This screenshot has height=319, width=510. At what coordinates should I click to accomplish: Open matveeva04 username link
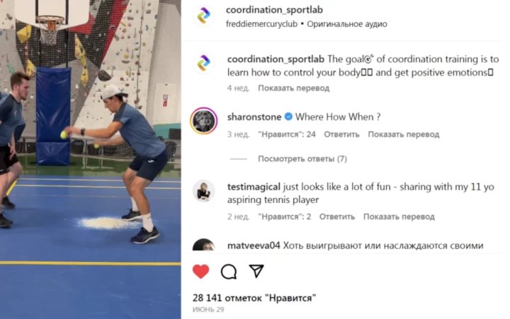254,245
